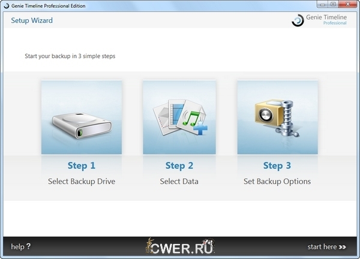Open the Select Data step
This screenshot has height=259, width=360.
pyautogui.click(x=179, y=181)
